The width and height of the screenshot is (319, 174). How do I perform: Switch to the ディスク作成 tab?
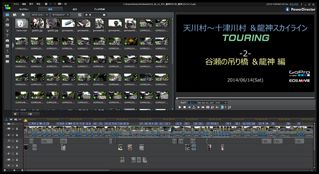click(x=99, y=9)
